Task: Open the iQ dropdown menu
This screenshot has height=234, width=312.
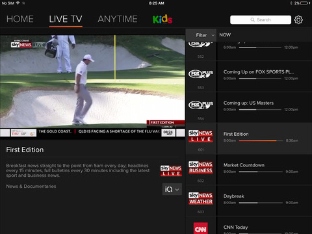Action: [172, 189]
